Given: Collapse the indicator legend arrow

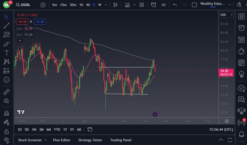Looking at the screenshot, I should coord(20,41).
